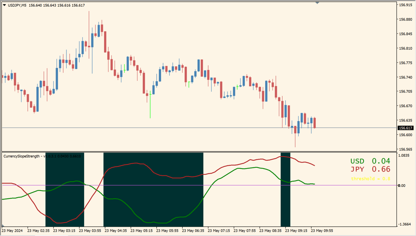Click the JPY 0.66 strength readout
This screenshot has width=416, height=236.
click(x=370, y=169)
